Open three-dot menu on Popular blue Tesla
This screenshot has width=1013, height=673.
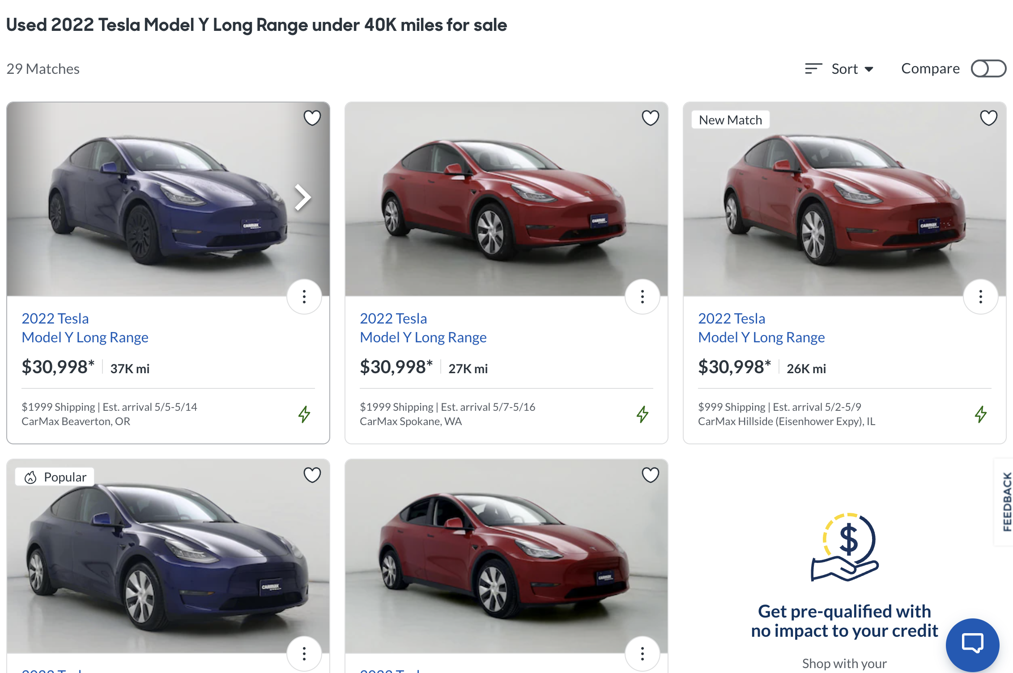[304, 654]
